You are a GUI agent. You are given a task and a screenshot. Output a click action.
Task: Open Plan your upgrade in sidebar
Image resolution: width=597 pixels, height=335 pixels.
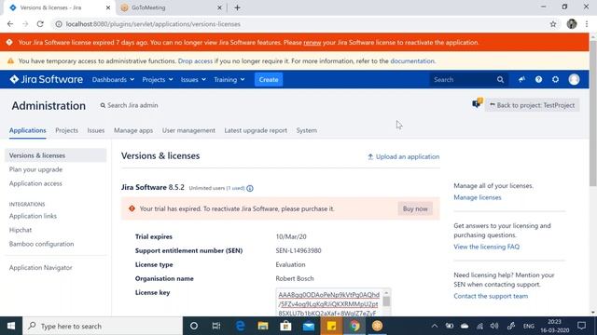[x=35, y=169]
